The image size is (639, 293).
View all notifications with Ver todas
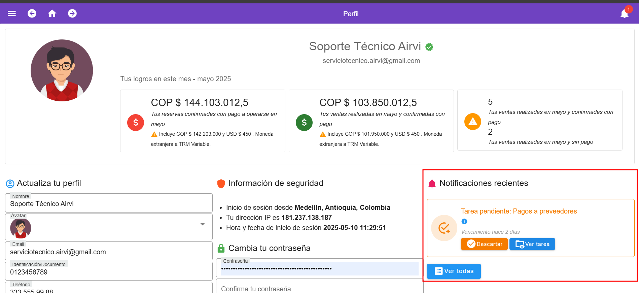(454, 271)
